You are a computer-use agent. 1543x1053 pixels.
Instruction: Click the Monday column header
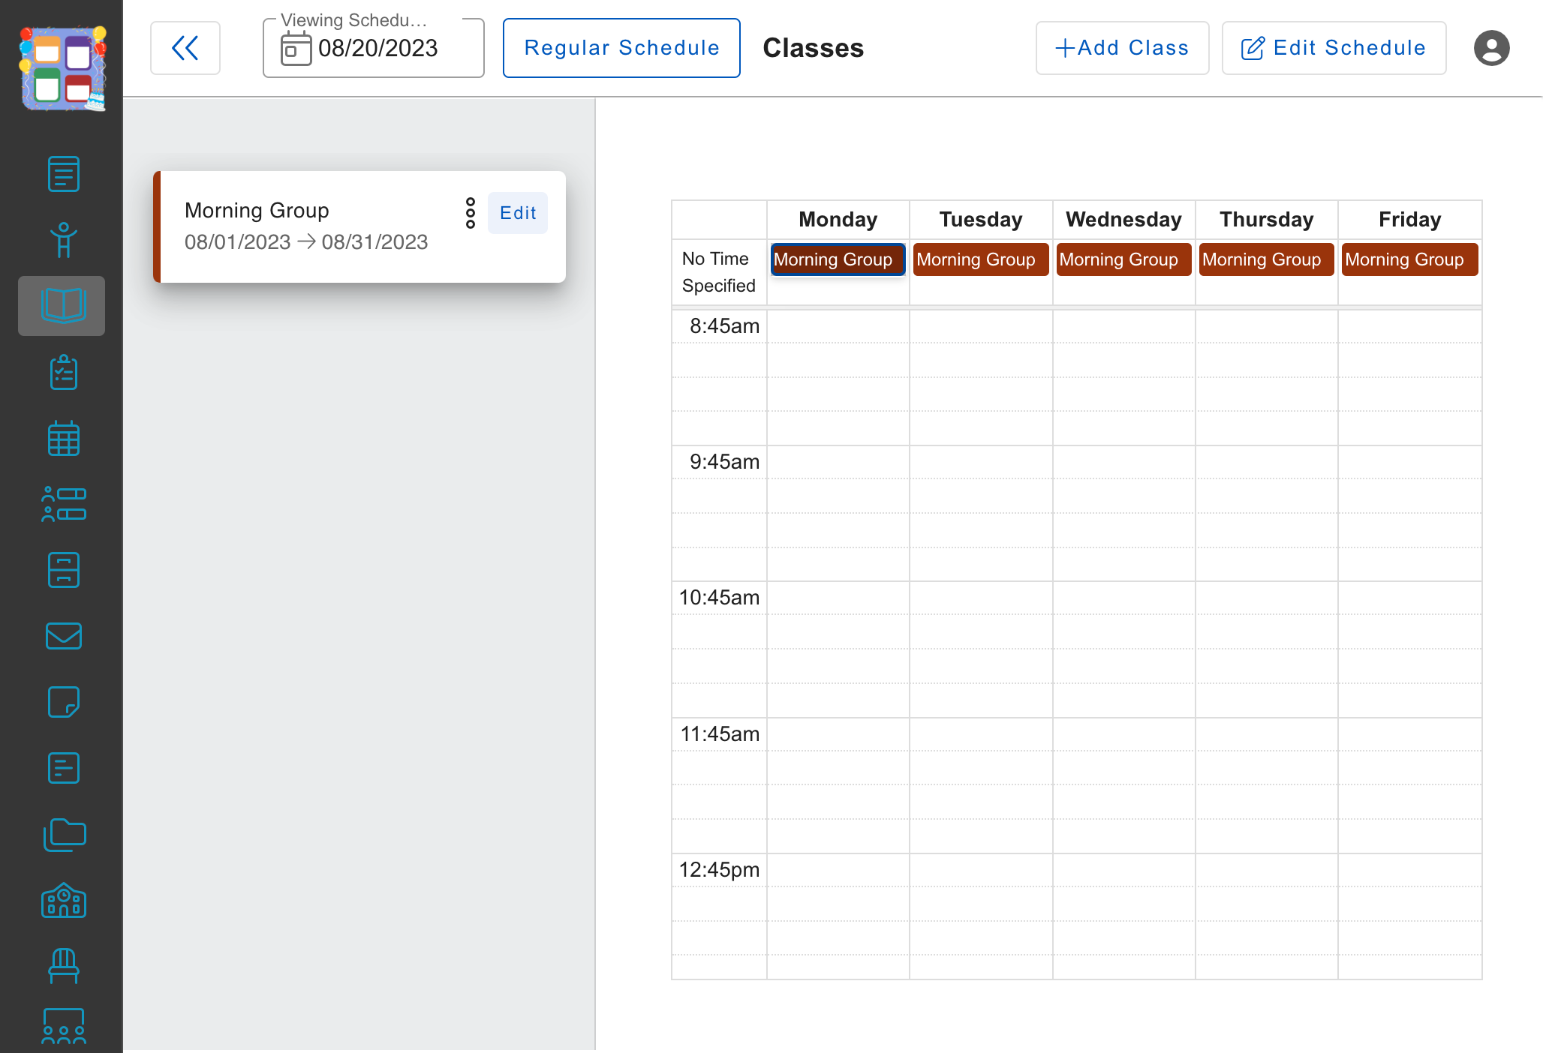click(x=838, y=220)
